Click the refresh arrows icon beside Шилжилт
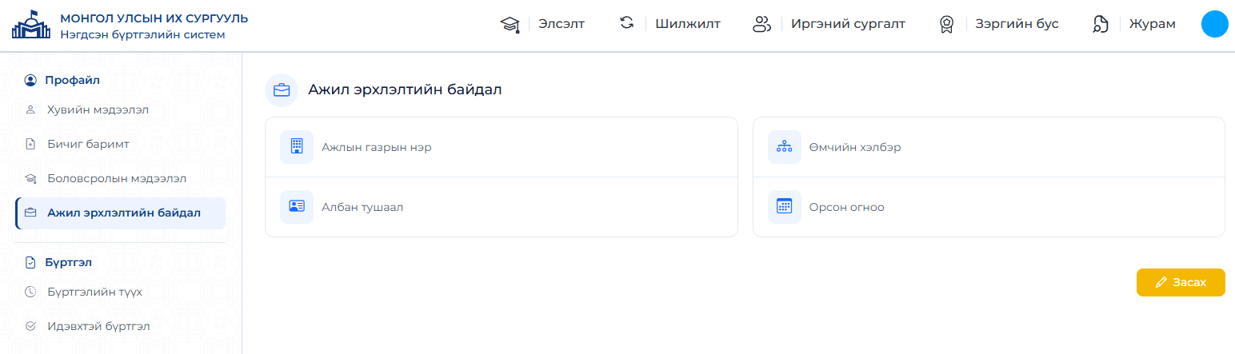This screenshot has height=354, width=1235. pos(626,23)
